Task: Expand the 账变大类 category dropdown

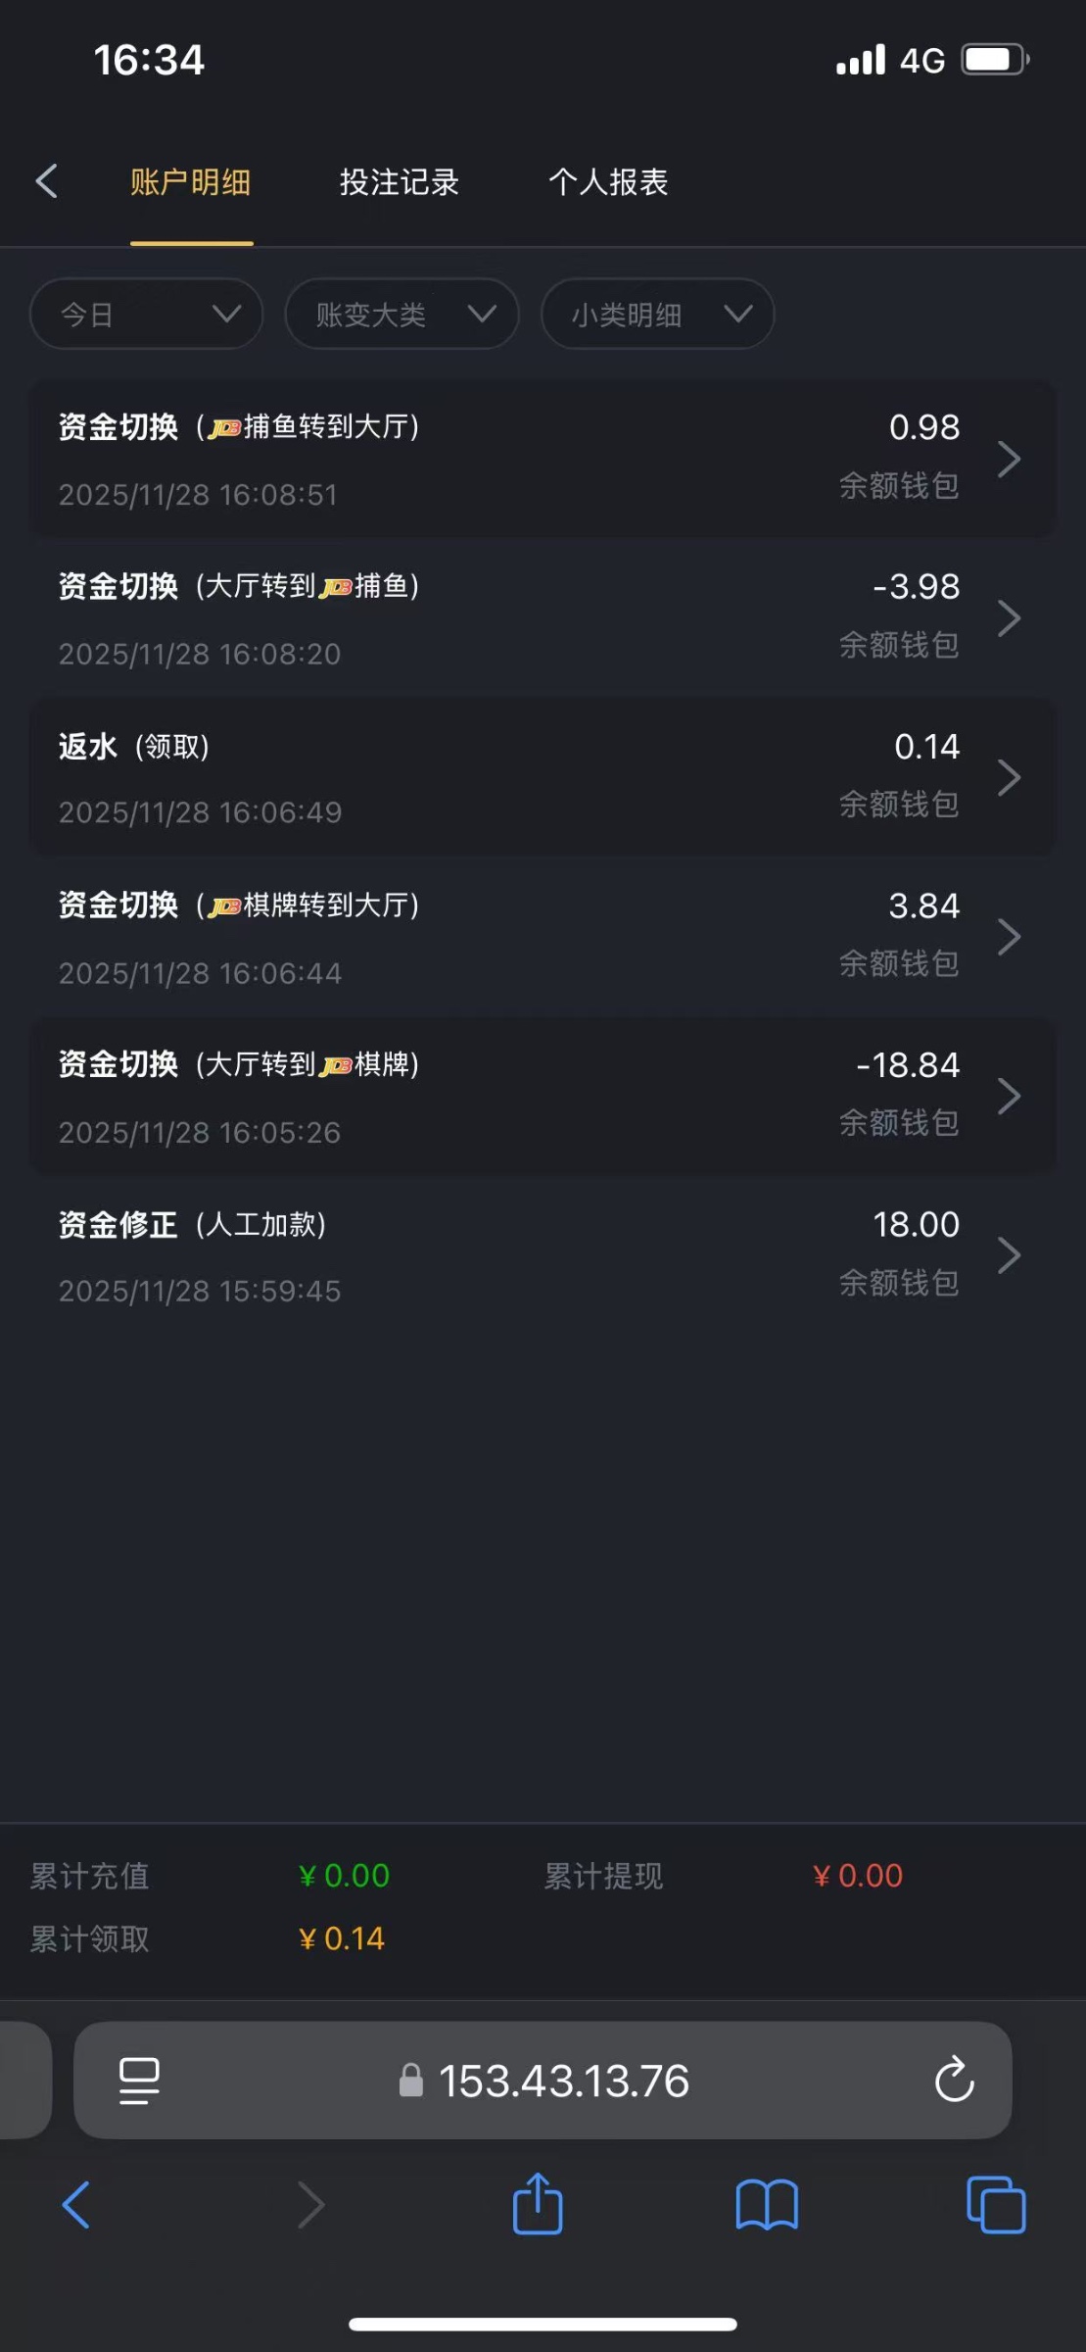Action: pyautogui.click(x=401, y=315)
